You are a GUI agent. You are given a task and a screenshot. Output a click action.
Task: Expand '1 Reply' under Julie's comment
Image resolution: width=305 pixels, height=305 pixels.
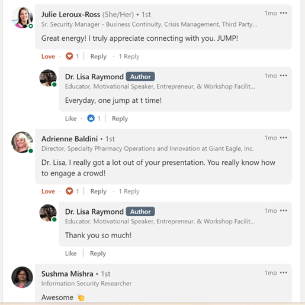point(129,56)
